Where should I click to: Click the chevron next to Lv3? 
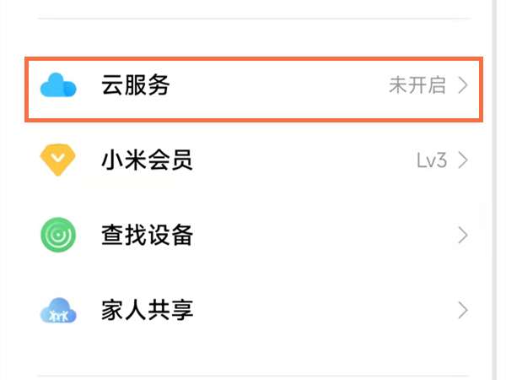[x=462, y=160]
